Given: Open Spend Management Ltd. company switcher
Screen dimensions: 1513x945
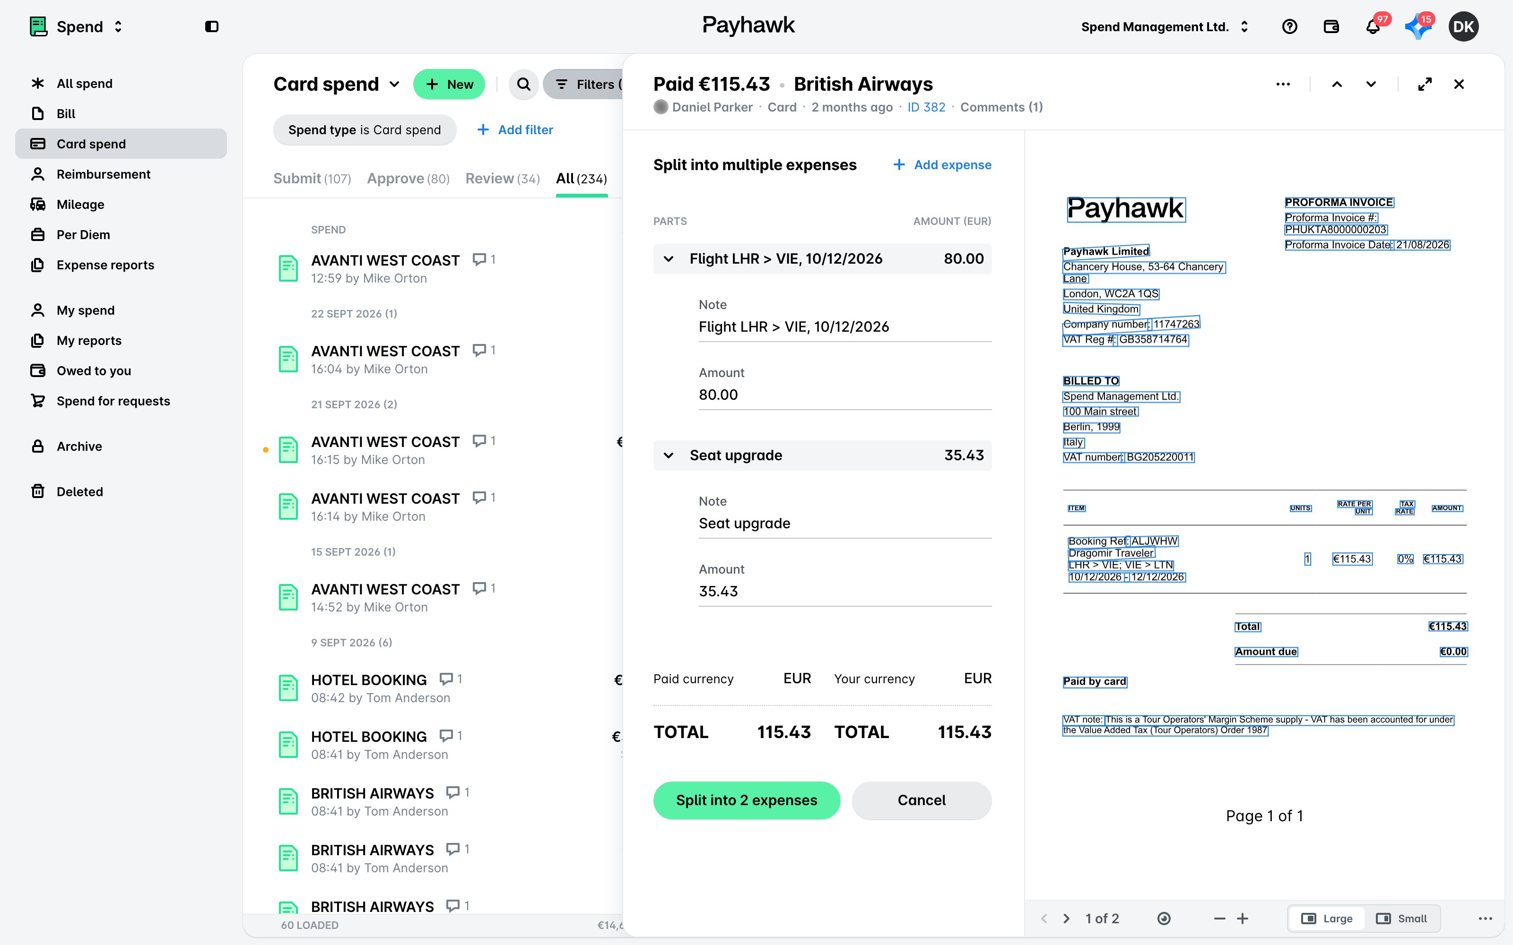Looking at the screenshot, I should (x=1165, y=26).
